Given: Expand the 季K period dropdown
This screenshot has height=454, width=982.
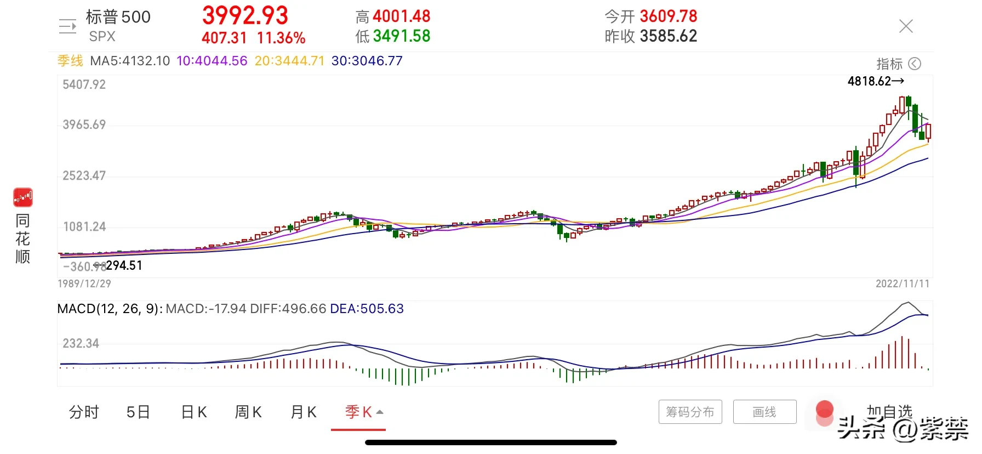Looking at the screenshot, I should coord(364,412).
